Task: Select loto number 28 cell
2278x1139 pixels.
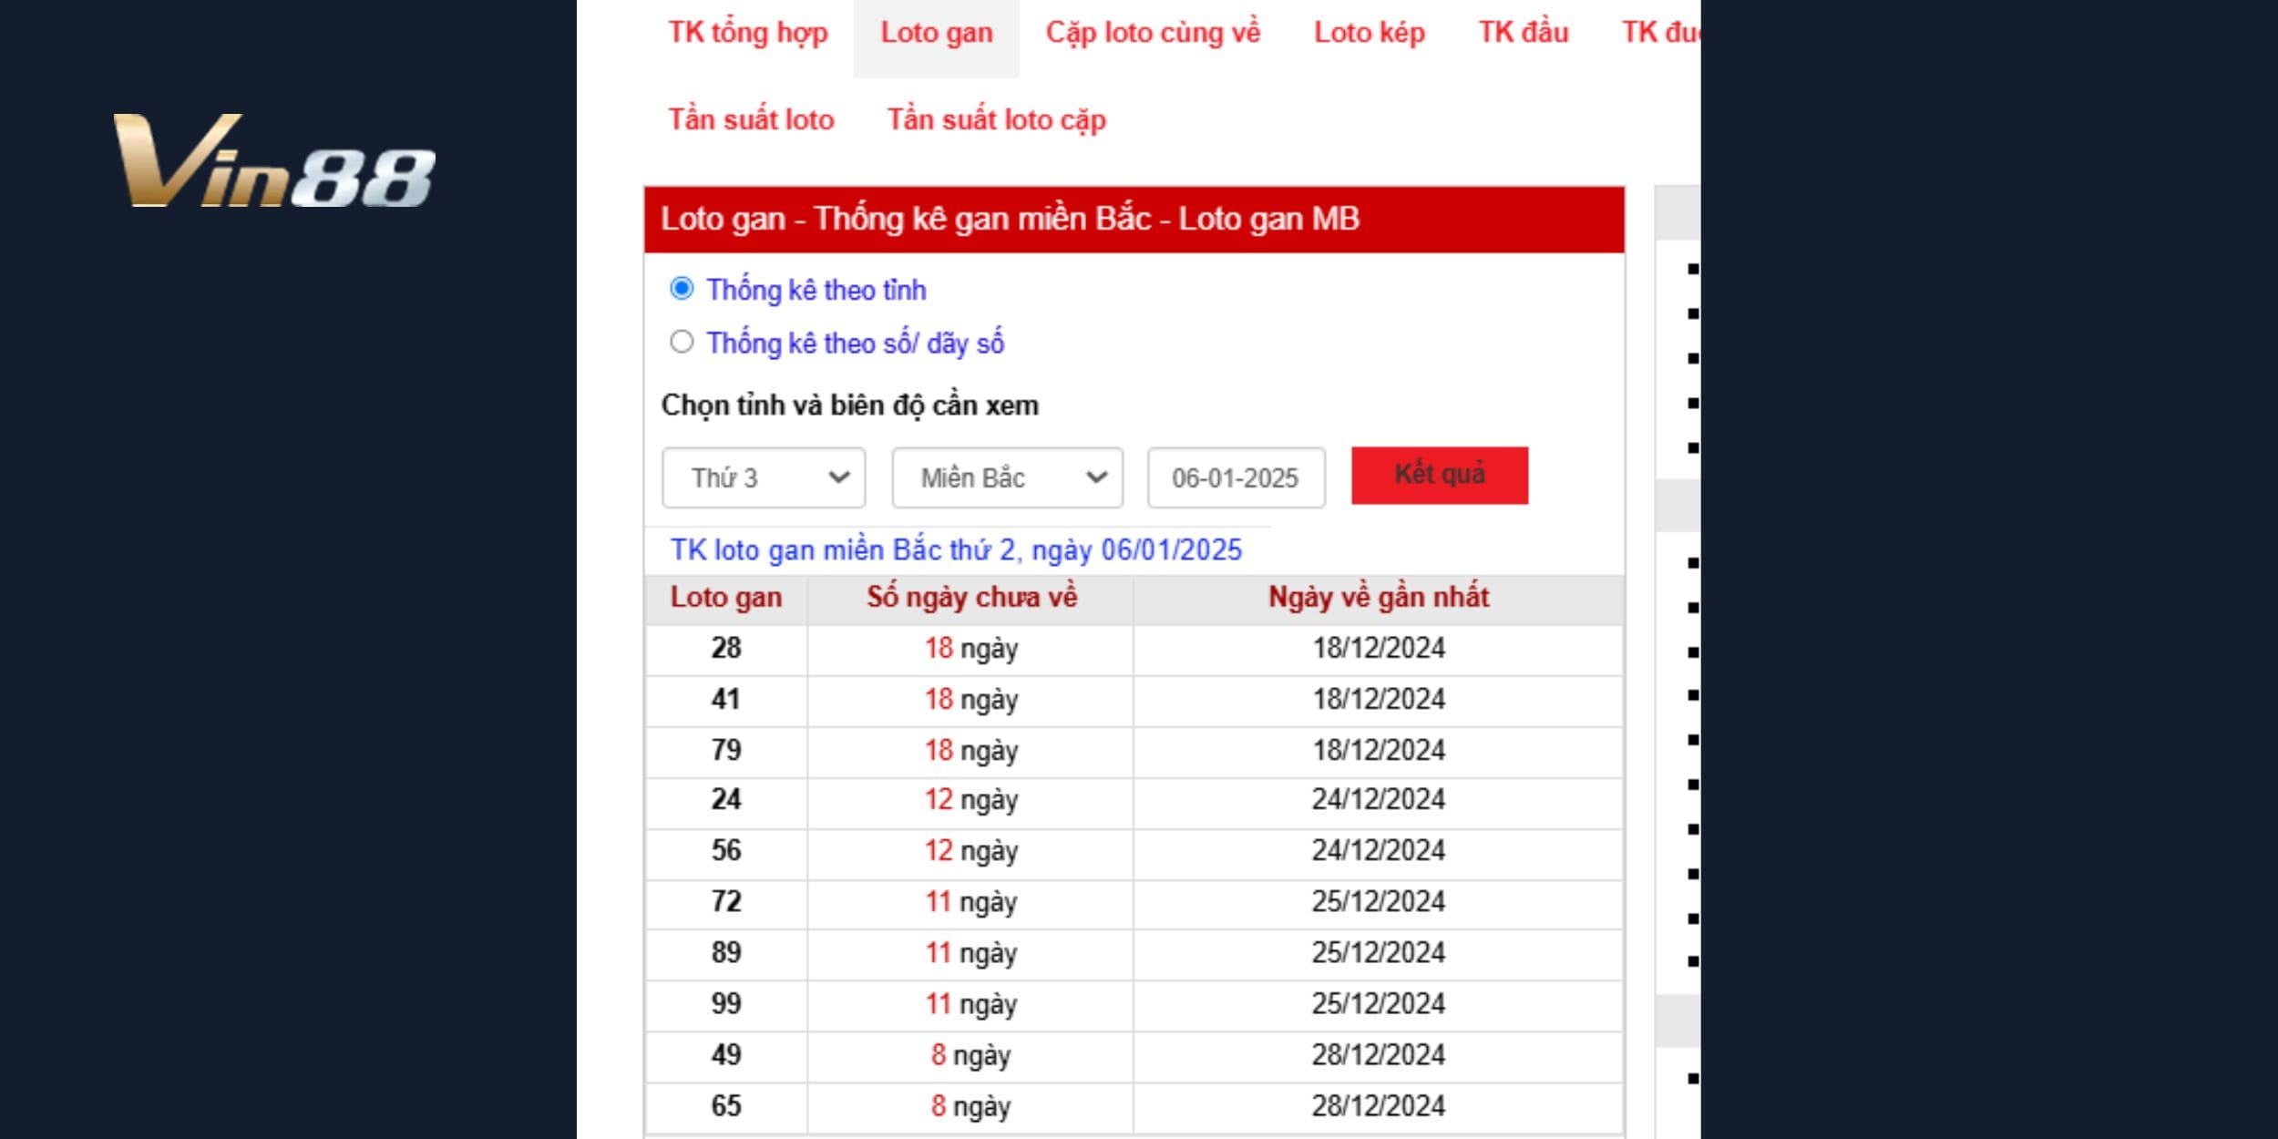Action: pyautogui.click(x=726, y=649)
